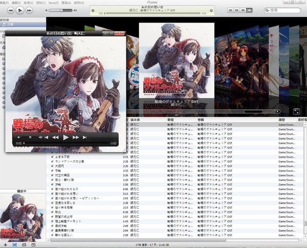Uncheck the song lasting 2:29

pos(52,161)
